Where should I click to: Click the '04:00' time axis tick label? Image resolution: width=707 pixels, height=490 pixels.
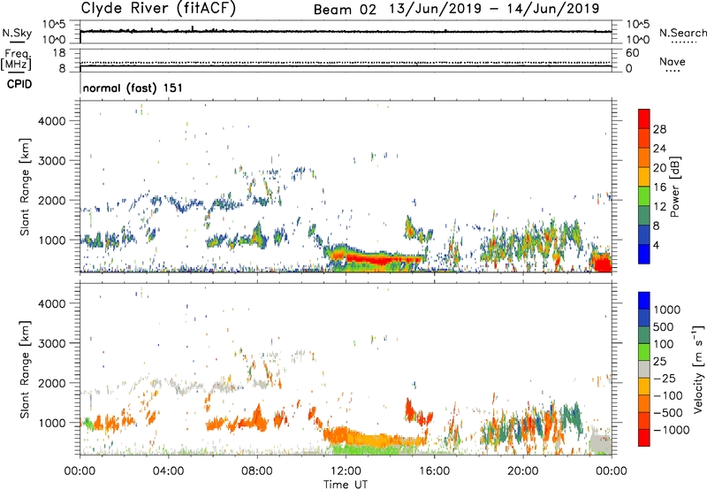[x=168, y=471]
